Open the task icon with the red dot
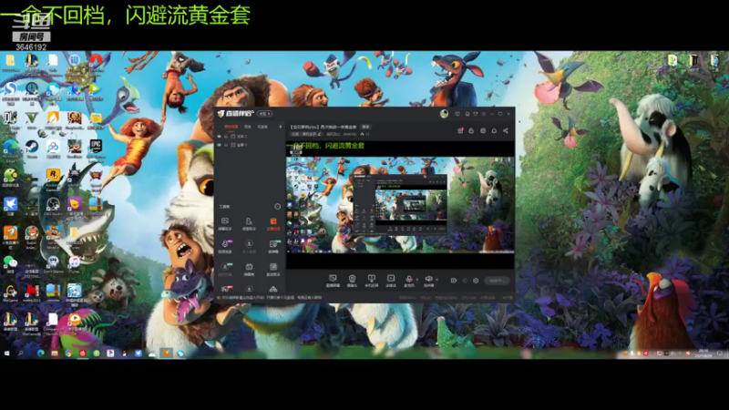 (x=460, y=130)
